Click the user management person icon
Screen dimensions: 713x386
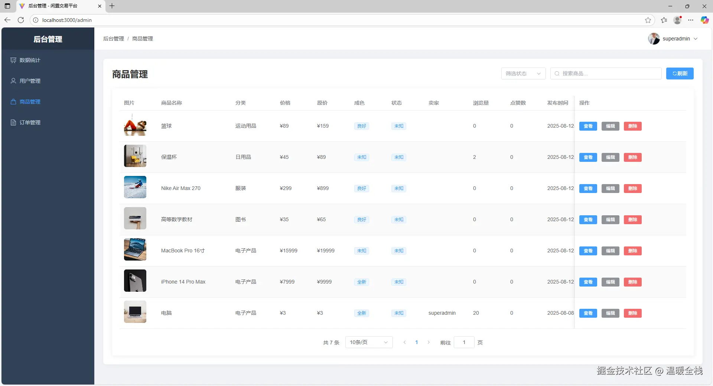(13, 81)
